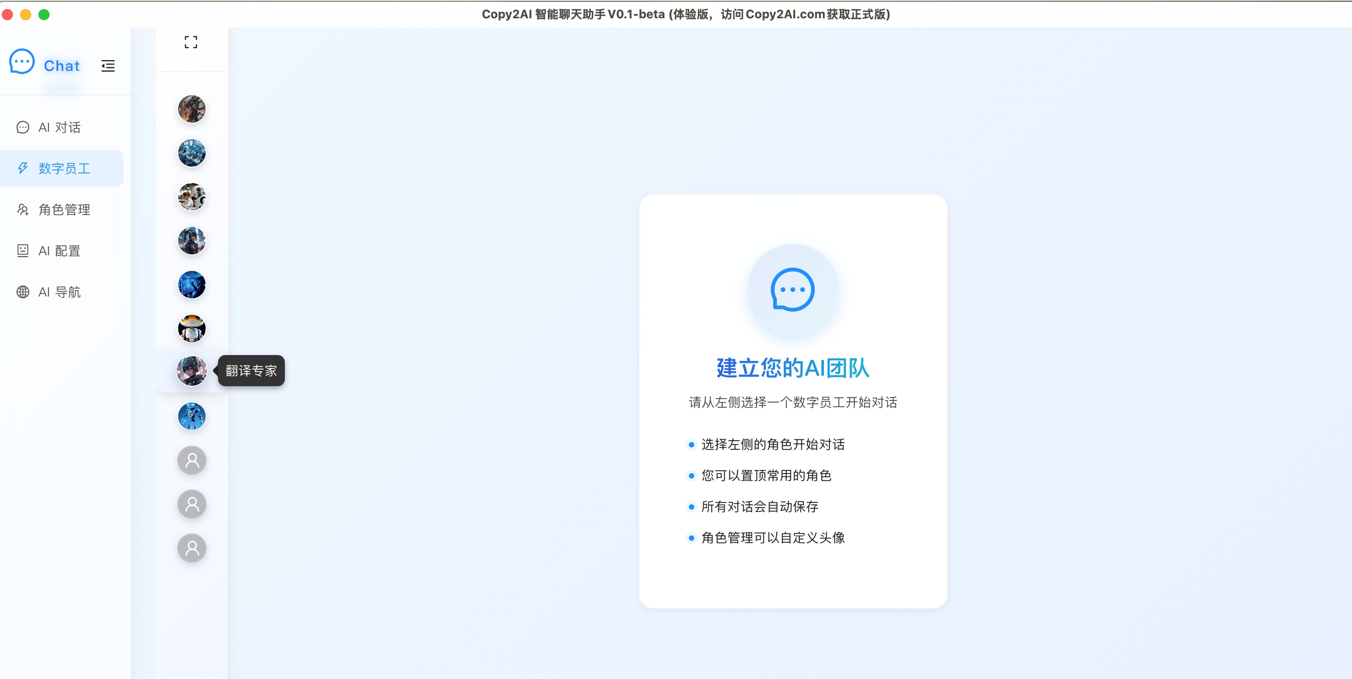This screenshot has height=679, width=1352.
Task: Select the astronaut-style avatar below 翻译专家
Action: pyautogui.click(x=191, y=416)
